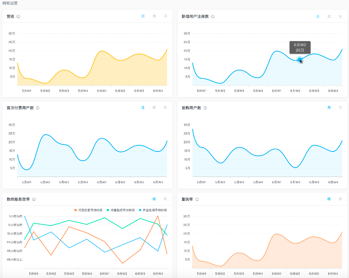
Task: Toggle the 问答回复等待时间 legend series
Action: (88, 210)
